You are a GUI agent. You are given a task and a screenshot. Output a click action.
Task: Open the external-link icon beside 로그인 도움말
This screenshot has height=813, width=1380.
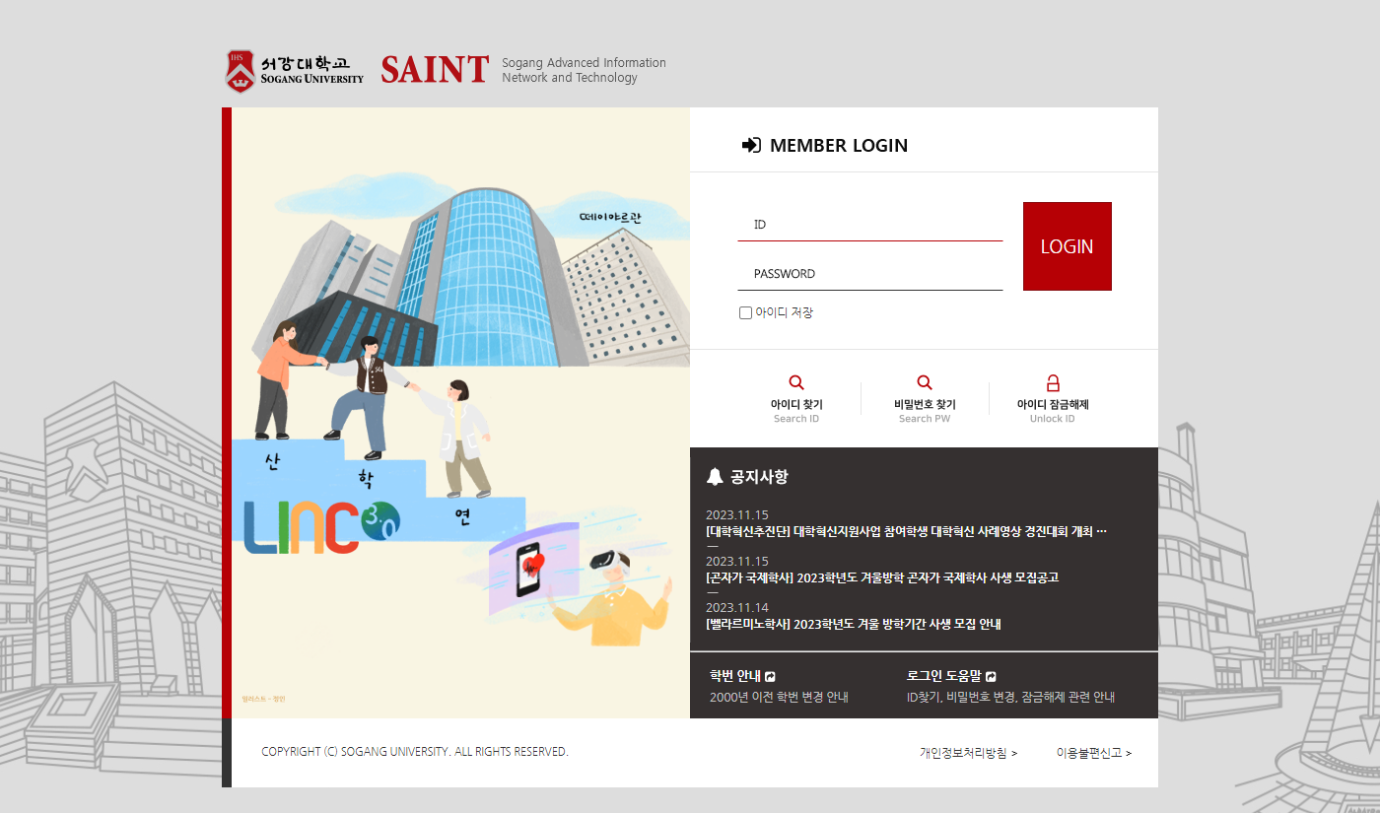click(x=991, y=676)
